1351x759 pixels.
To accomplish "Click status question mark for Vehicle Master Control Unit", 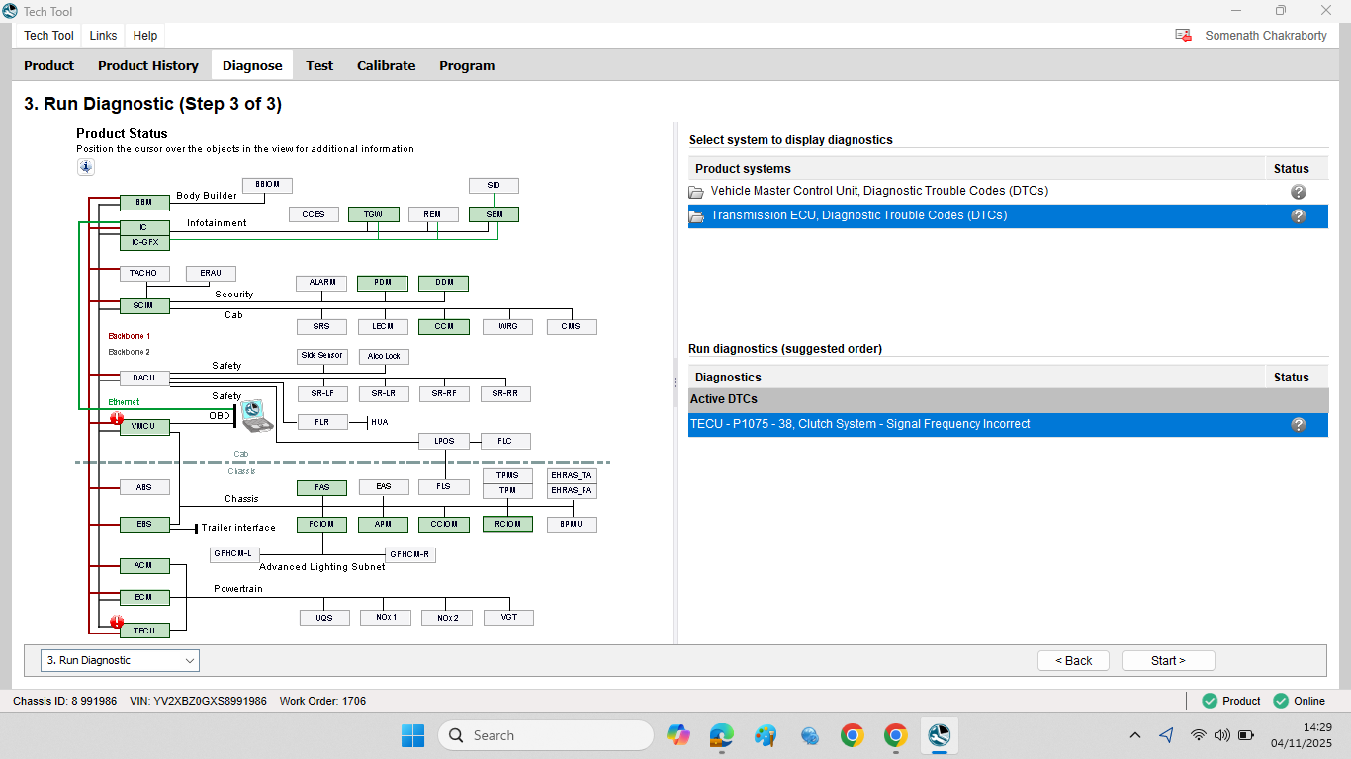I will tap(1299, 192).
